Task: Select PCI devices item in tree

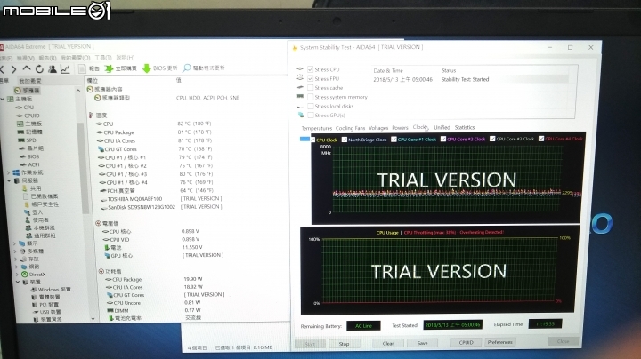Action: 49,304
